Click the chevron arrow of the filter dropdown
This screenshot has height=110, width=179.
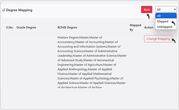(175, 9)
